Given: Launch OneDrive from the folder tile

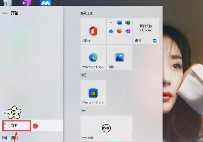Looking at the screenshot, I should [111, 31].
